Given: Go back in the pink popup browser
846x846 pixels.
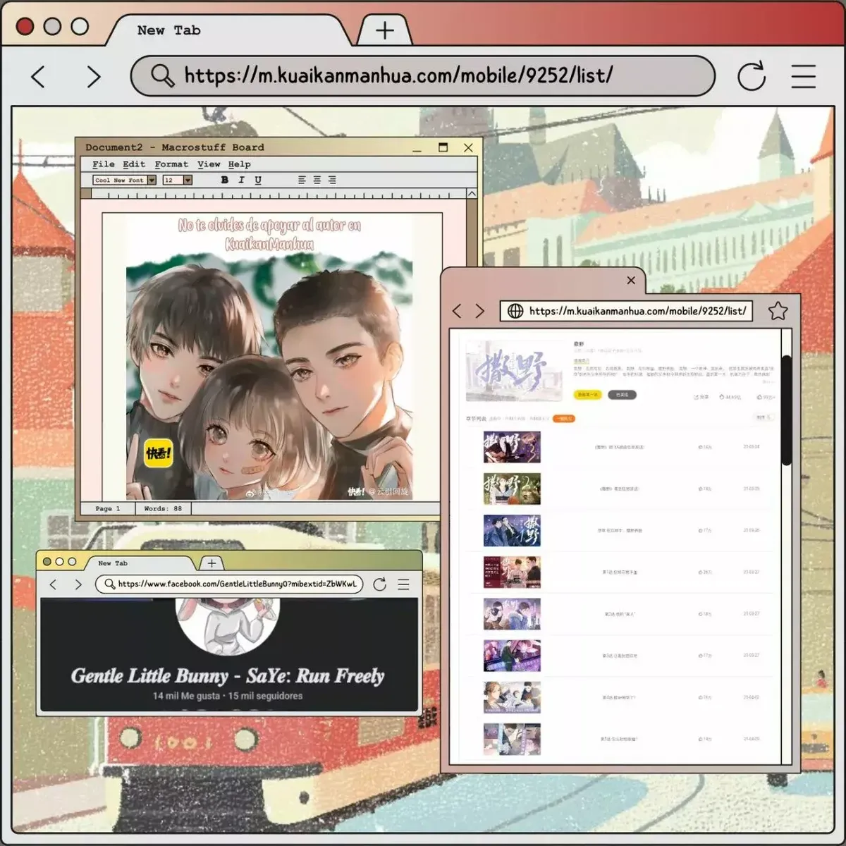Looking at the screenshot, I should [x=457, y=311].
